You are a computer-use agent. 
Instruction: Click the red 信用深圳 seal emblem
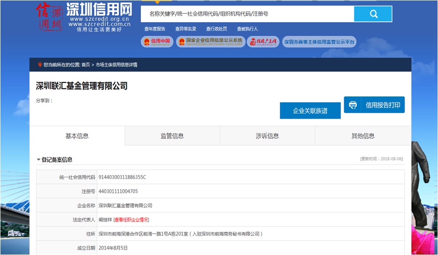pyautogui.click(x=49, y=16)
